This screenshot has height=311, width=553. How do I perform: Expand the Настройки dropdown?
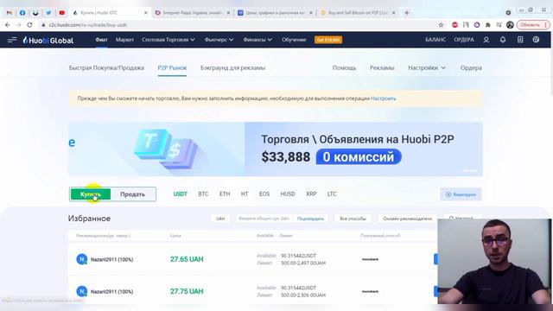(427, 67)
